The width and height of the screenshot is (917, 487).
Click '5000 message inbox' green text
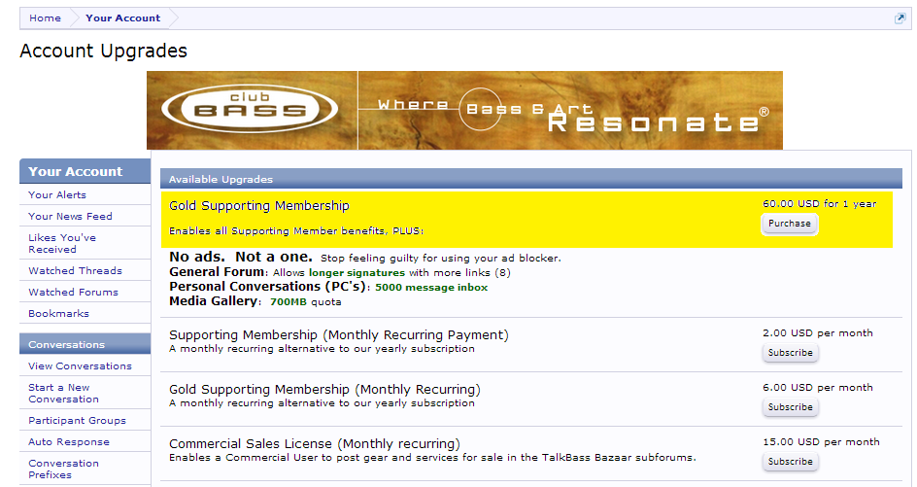[431, 288]
